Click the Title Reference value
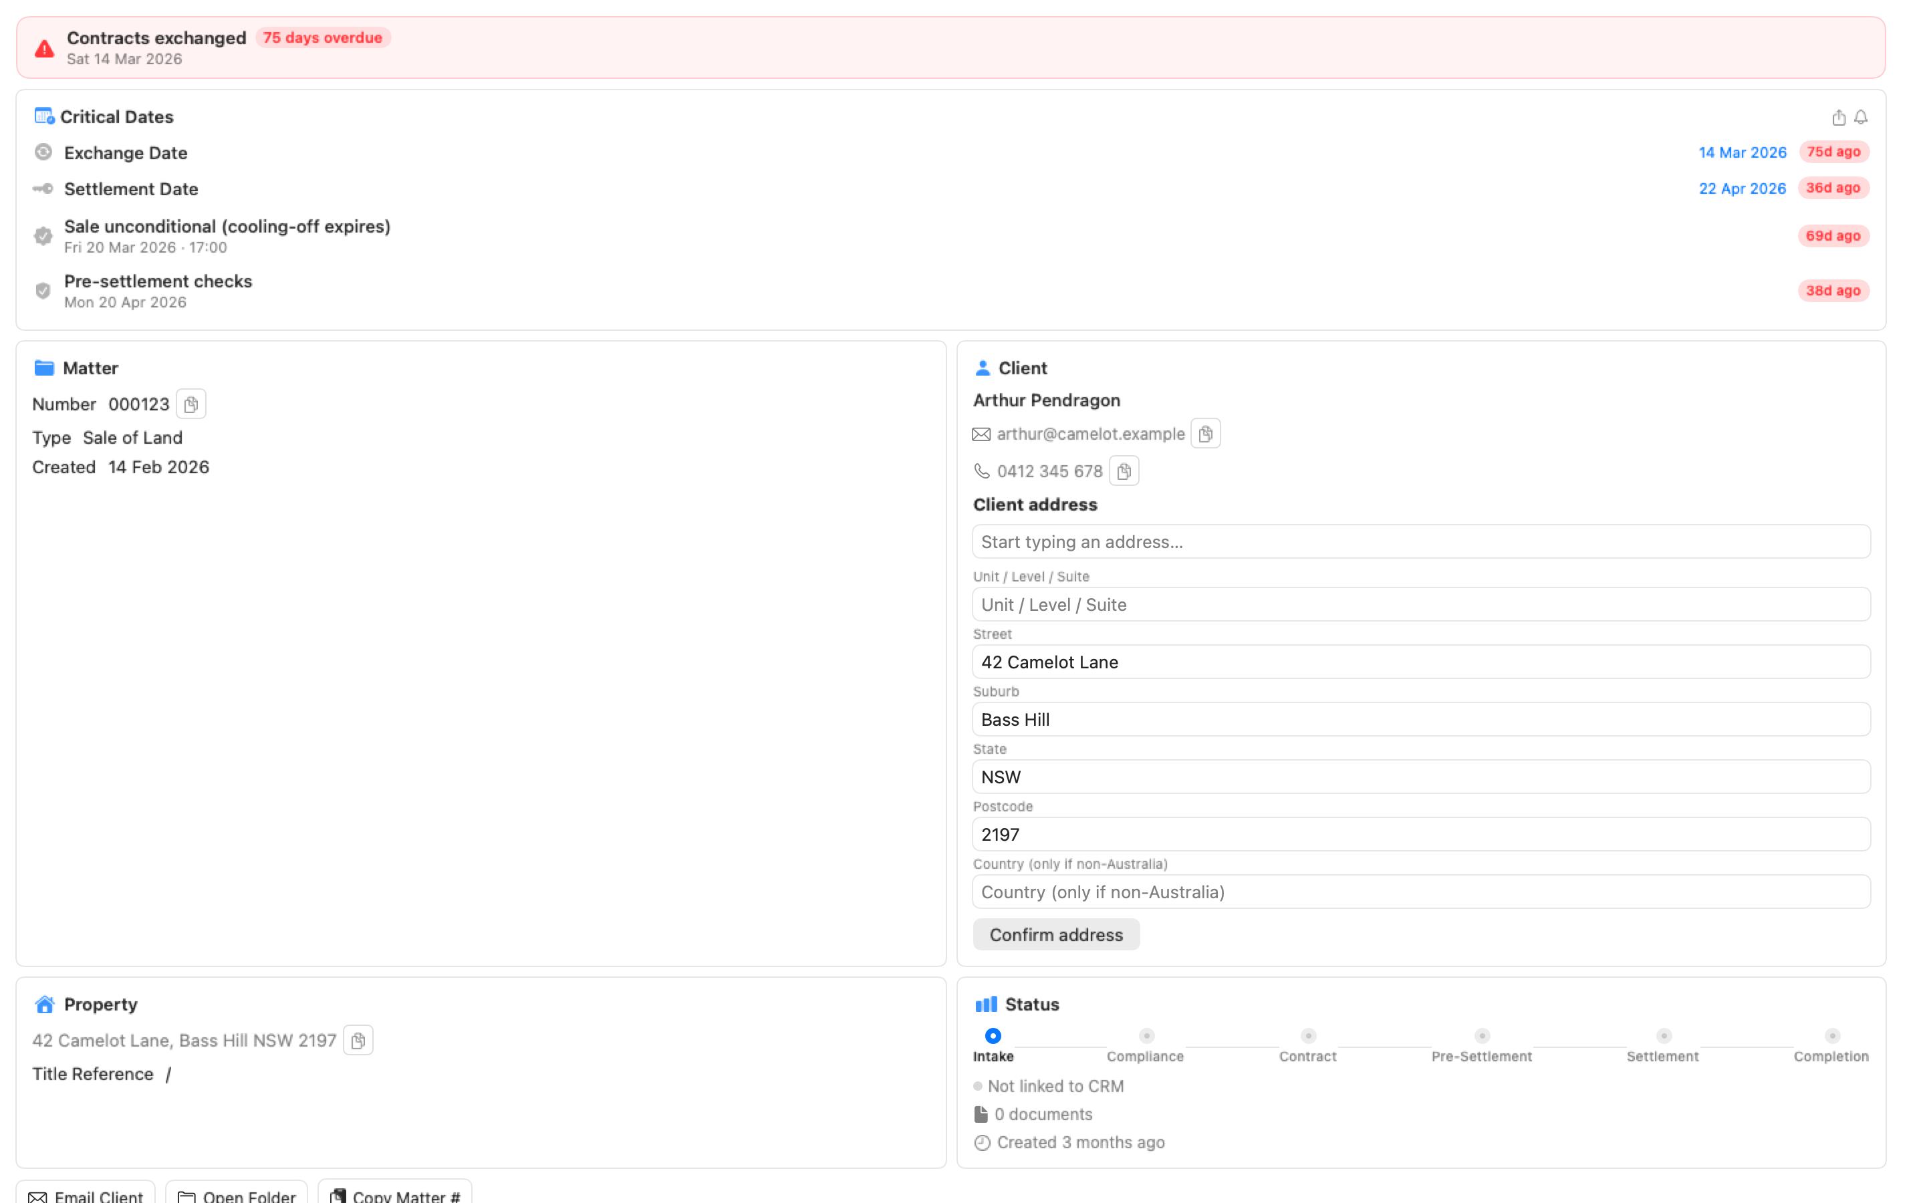This screenshot has height=1203, width=1925. pyautogui.click(x=168, y=1074)
